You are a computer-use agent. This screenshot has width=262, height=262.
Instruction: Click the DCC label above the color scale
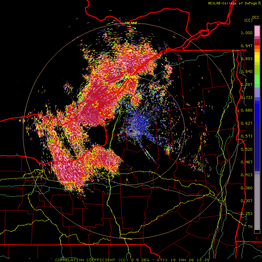pos(256,17)
